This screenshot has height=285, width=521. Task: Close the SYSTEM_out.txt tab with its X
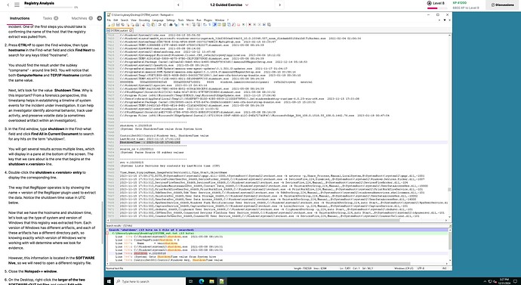click(131, 30)
